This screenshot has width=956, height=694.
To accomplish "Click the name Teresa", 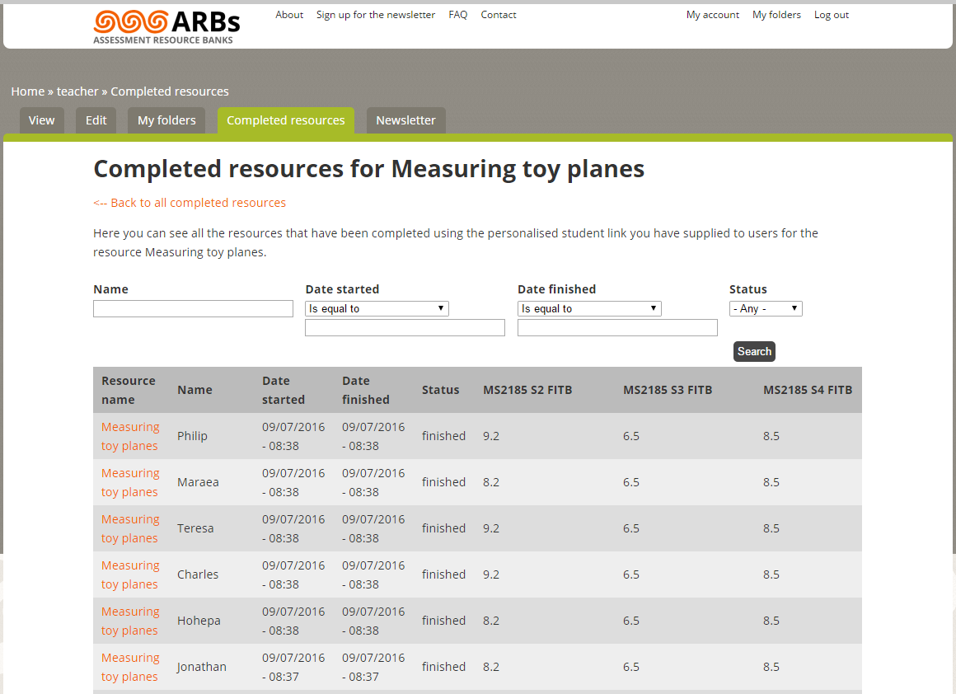I will [x=195, y=528].
